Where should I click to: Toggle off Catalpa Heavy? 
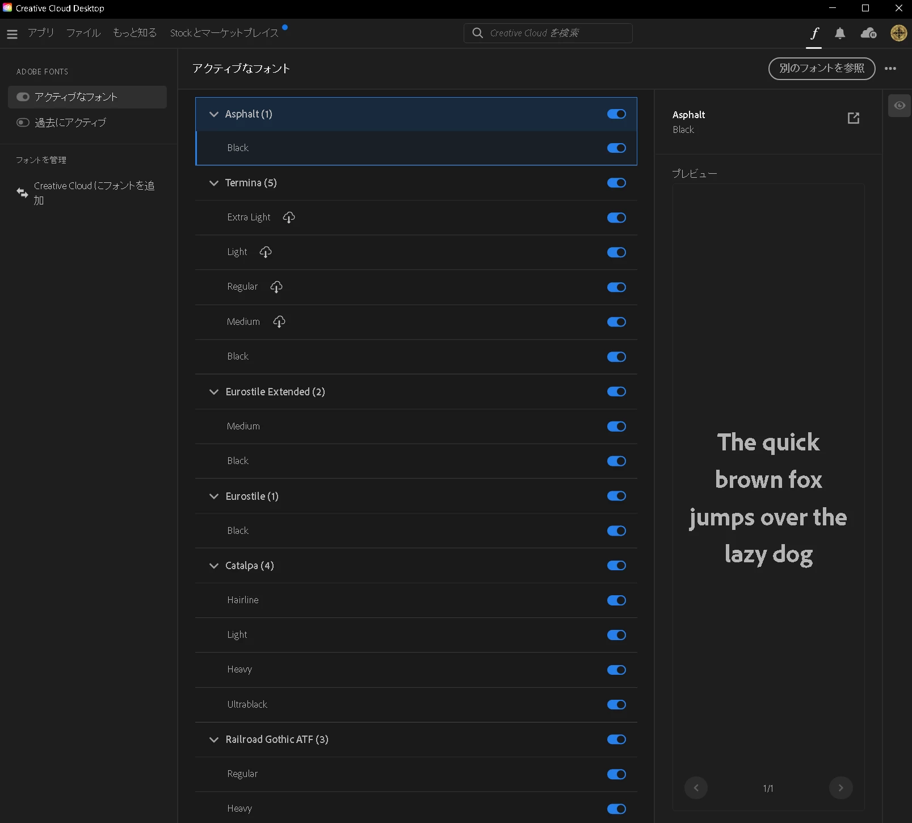[616, 670]
